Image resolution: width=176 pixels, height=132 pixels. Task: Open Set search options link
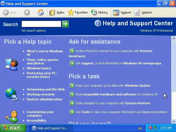34,31
